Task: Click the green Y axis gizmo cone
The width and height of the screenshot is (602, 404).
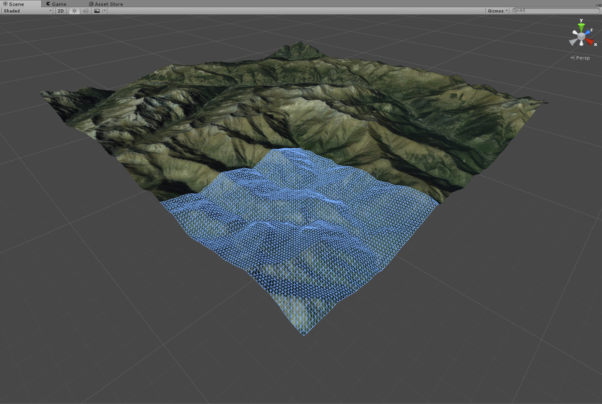Action: [581, 27]
